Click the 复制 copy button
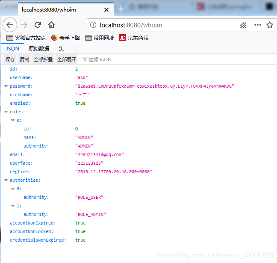Screen dimensions: 277x263 pos(24,59)
